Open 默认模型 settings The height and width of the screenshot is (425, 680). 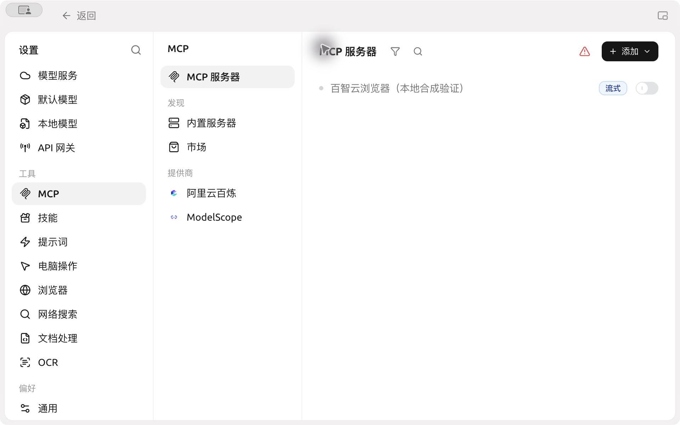[x=79, y=100]
